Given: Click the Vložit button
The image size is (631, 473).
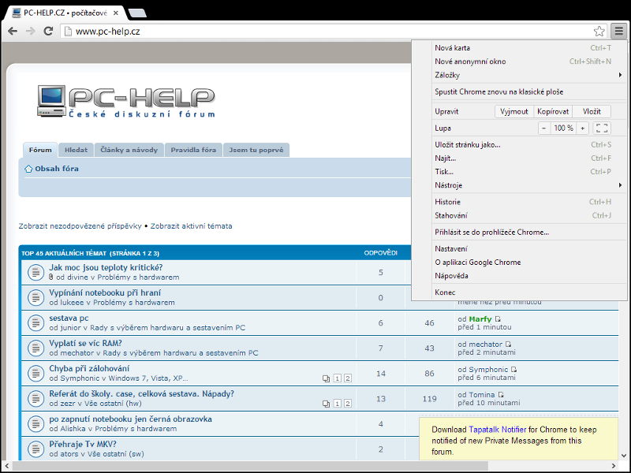Looking at the screenshot, I should coord(592,111).
